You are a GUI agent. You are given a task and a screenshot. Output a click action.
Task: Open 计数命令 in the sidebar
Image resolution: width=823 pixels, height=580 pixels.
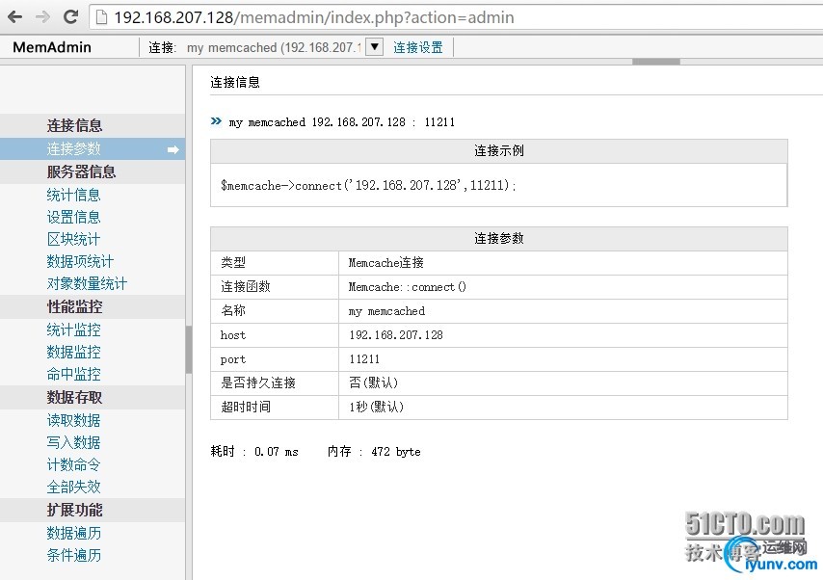pos(73,464)
